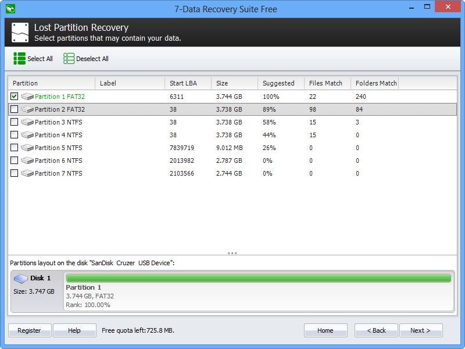The height and width of the screenshot is (349, 465).
Task: Click the app icon in the title bar
Action: [9, 9]
